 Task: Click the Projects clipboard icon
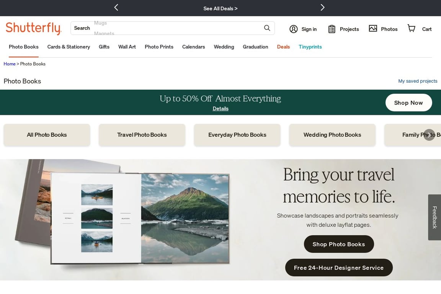tap(332, 29)
